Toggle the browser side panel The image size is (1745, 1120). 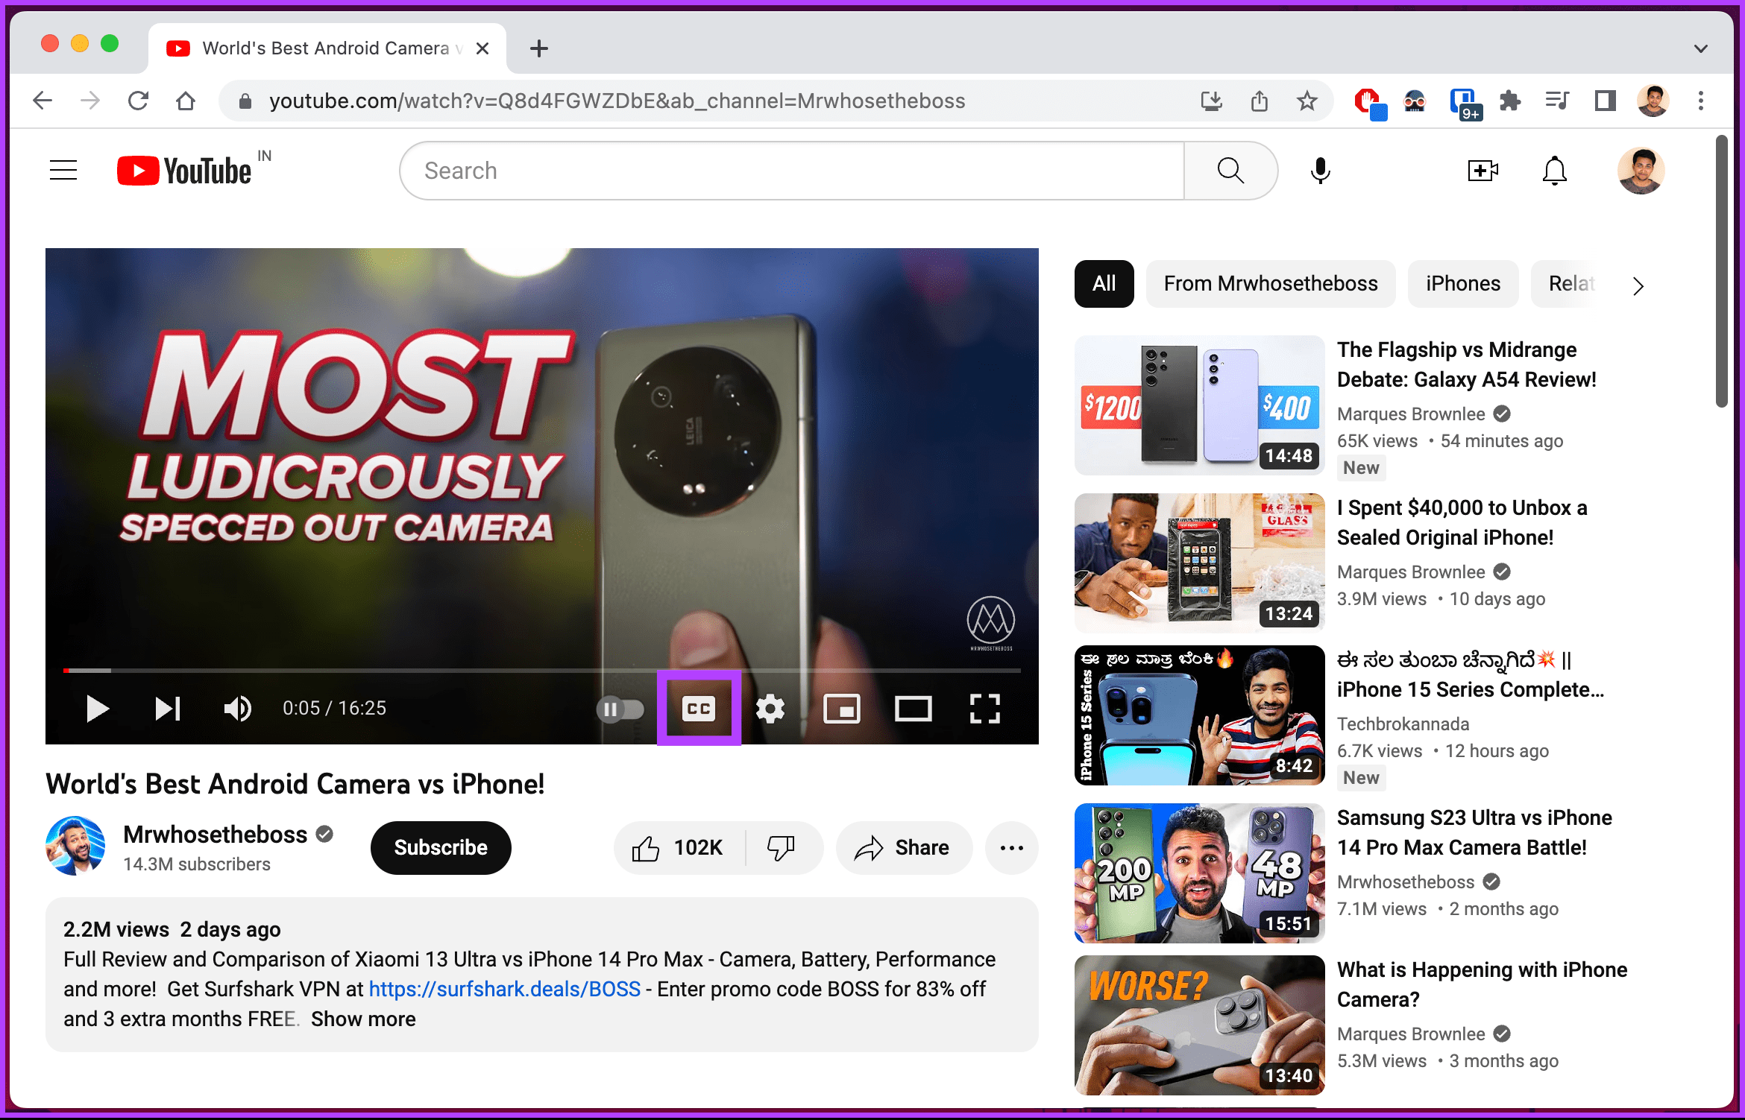1605,101
